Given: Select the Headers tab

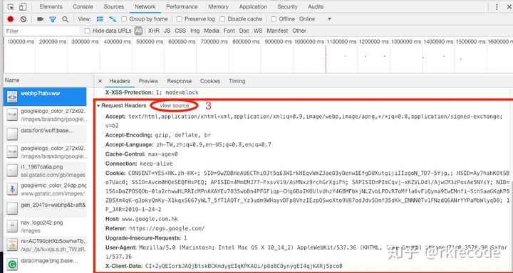Looking at the screenshot, I should pos(120,81).
